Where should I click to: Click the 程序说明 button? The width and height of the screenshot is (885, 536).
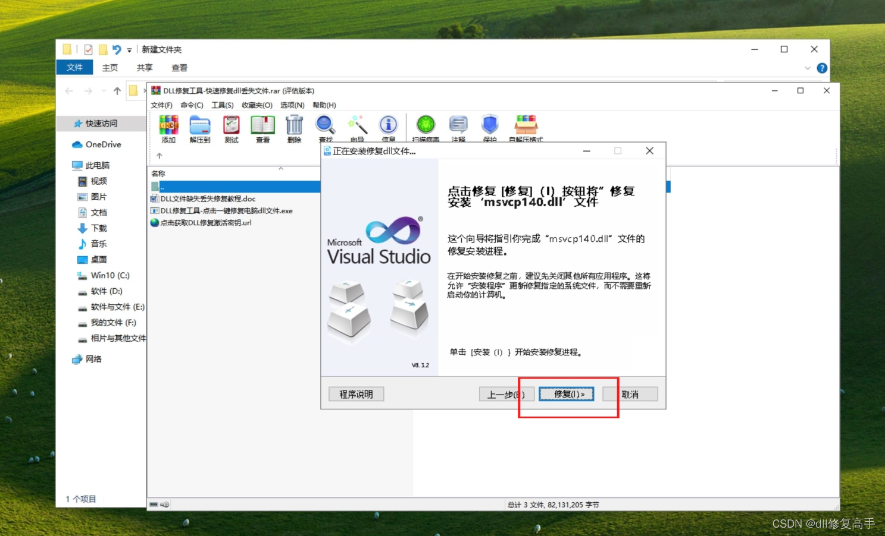(356, 394)
